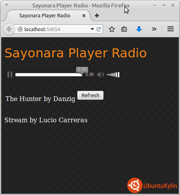Click the Refresh button

coord(91,96)
